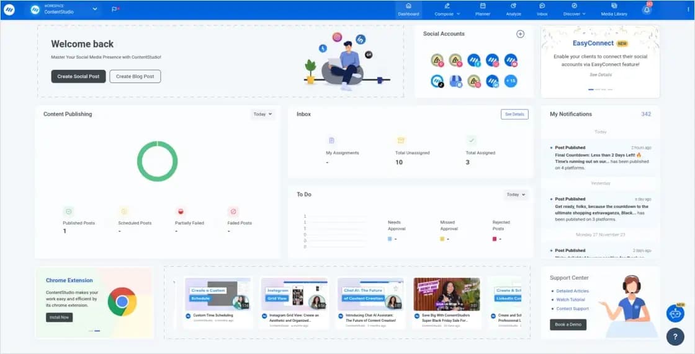Click the Total Unassigned value 10
This screenshot has height=354, width=695.
pos(399,162)
